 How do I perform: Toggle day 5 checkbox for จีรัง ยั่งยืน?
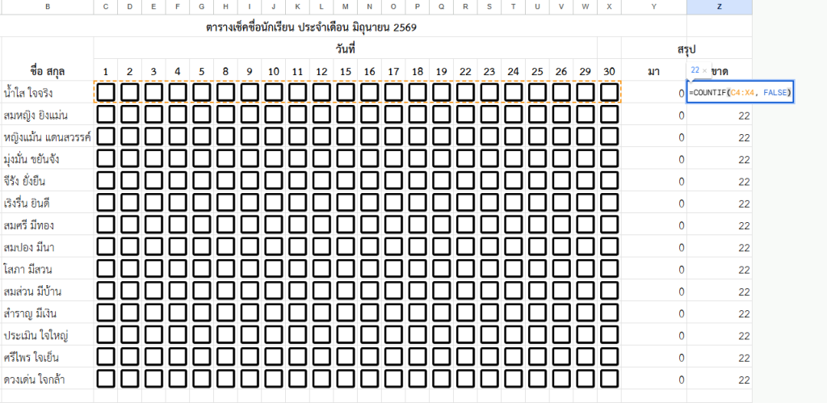pyautogui.click(x=201, y=181)
